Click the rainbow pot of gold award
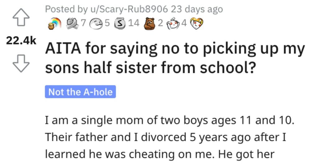 54,24
